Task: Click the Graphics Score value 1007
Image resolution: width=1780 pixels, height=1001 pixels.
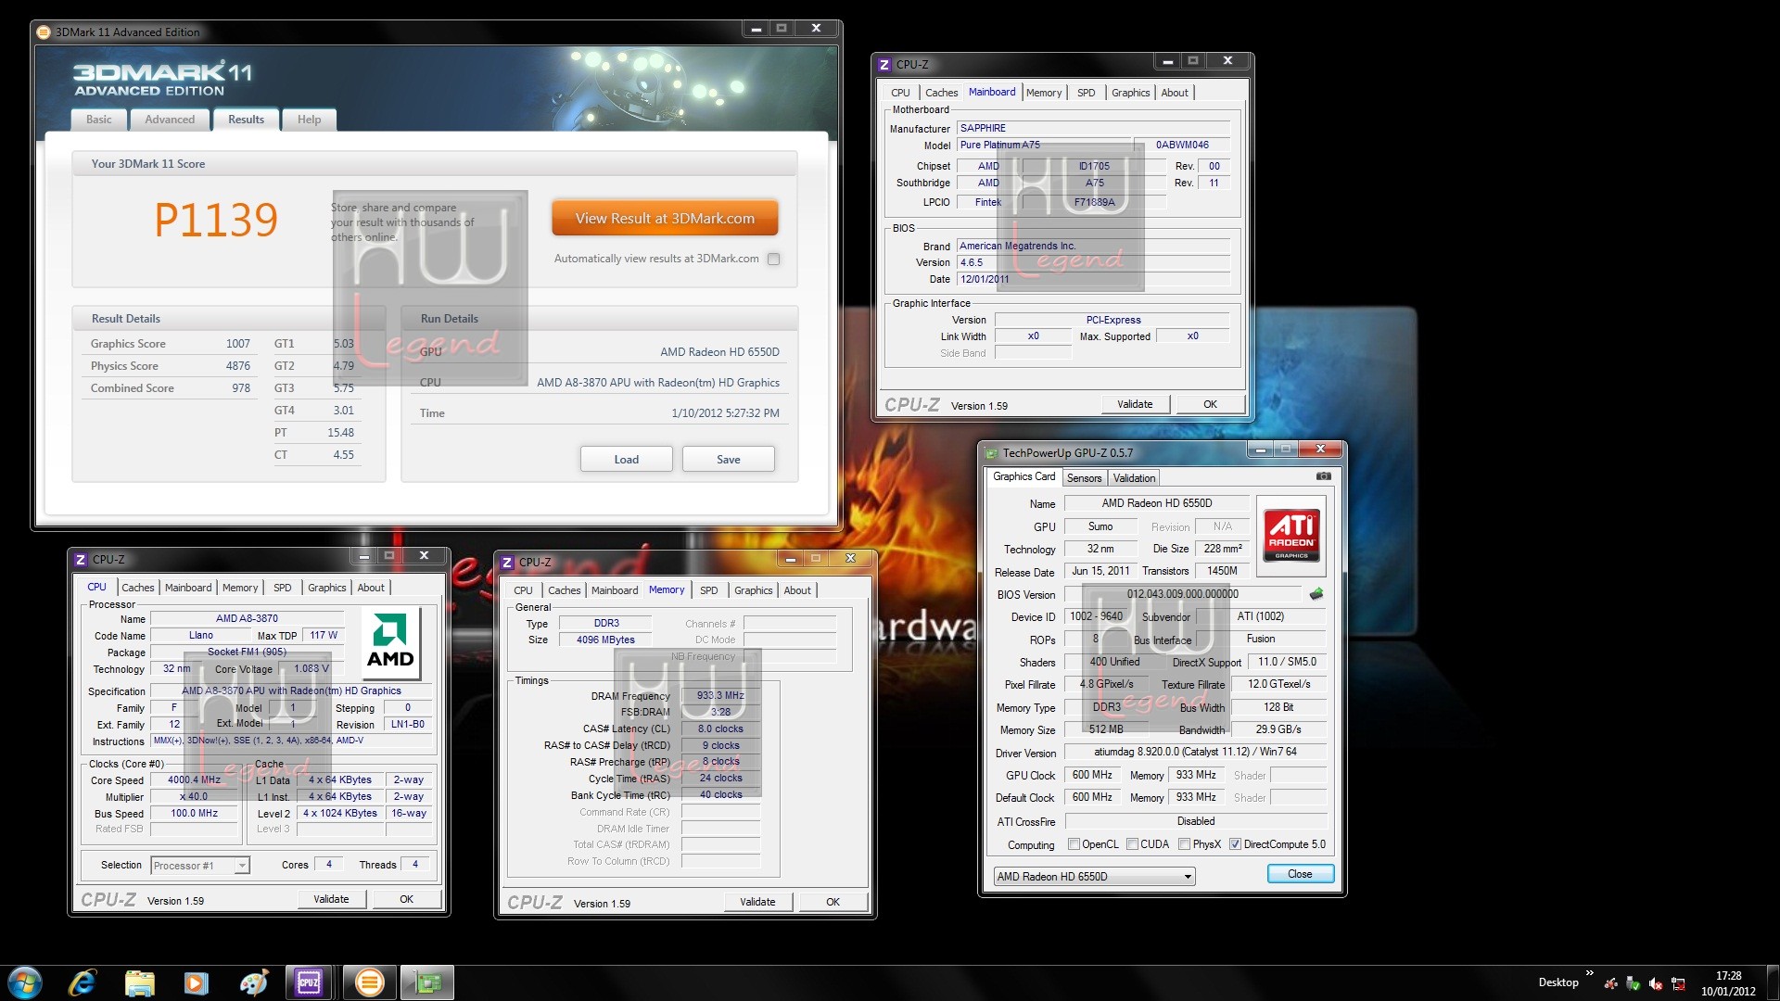Action: [237, 344]
